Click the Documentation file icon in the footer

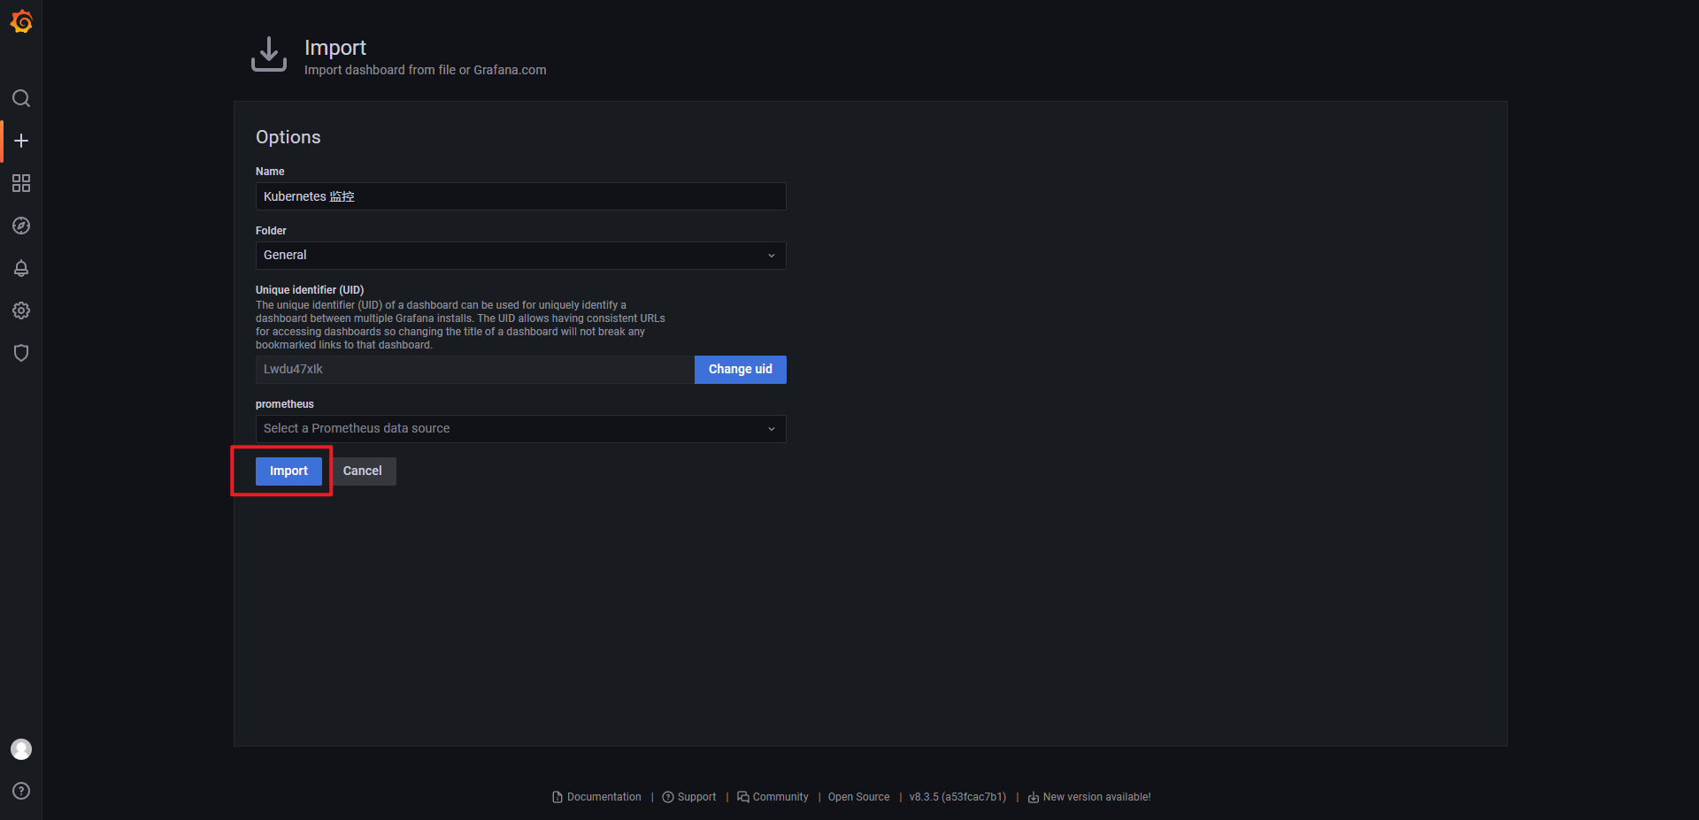pos(557,797)
